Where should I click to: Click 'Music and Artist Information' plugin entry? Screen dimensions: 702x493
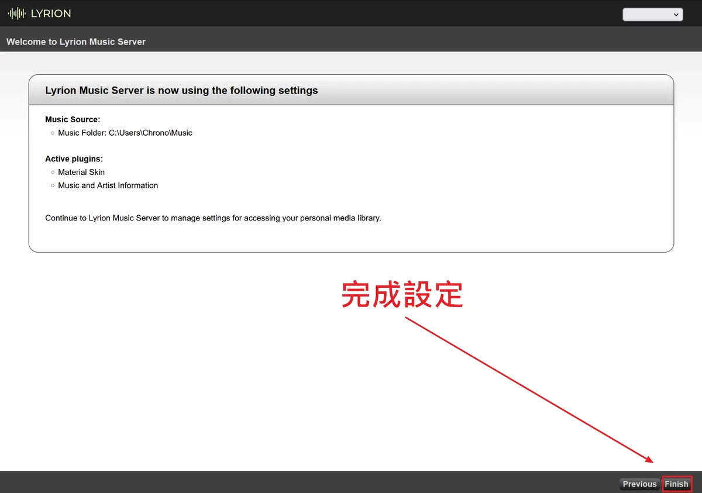[x=108, y=185]
